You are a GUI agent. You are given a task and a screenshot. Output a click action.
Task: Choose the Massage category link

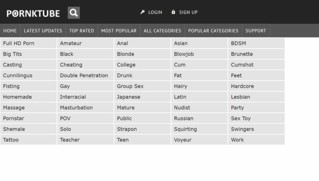click(14, 108)
